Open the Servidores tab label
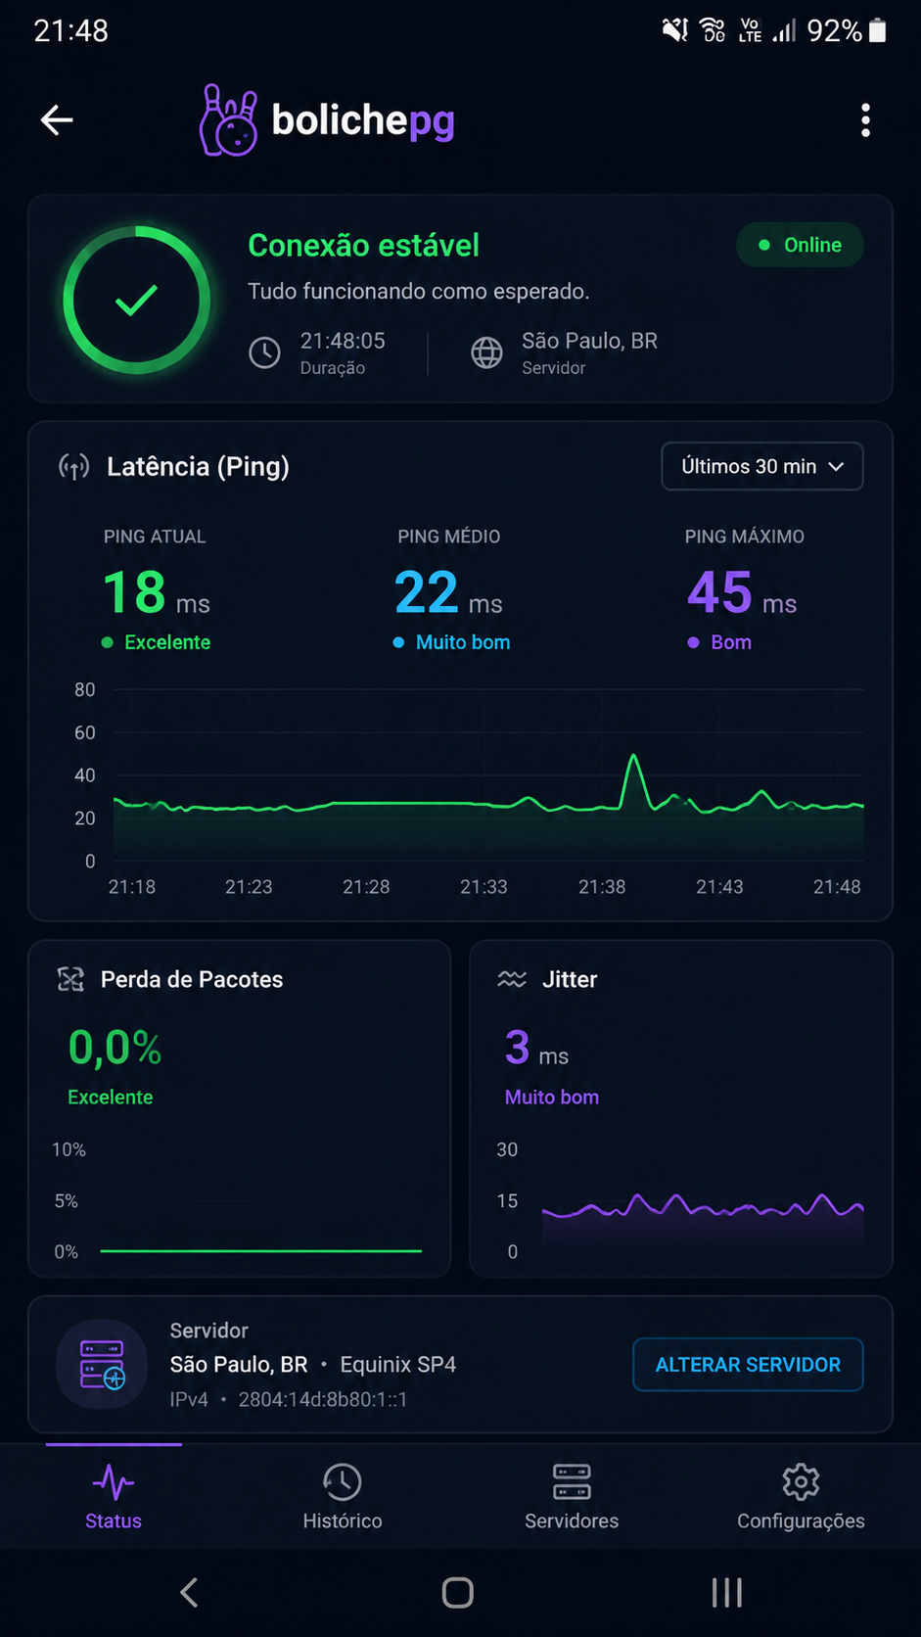Viewport: 921px width, 1637px height. [x=572, y=1520]
